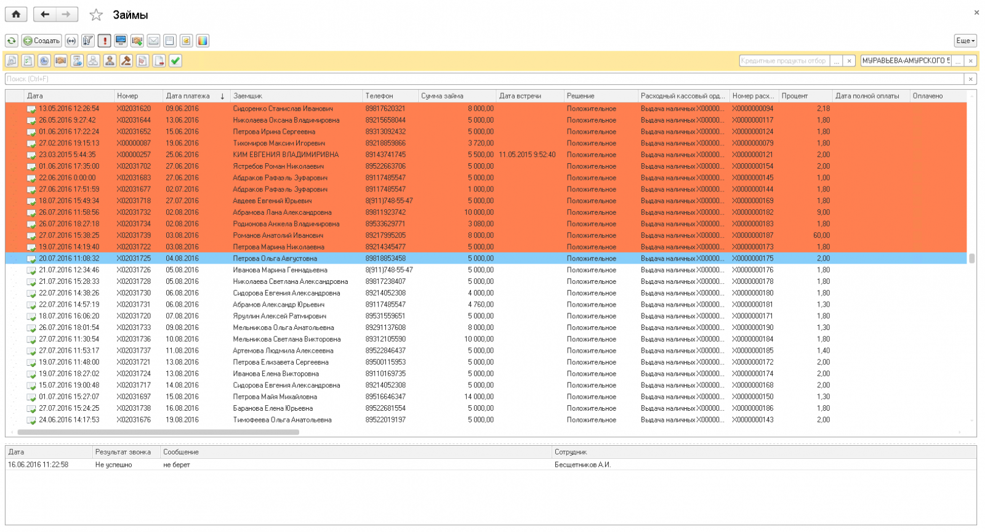The image size is (985, 532).
Task: Clear the search box with its X
Action: pos(970,79)
